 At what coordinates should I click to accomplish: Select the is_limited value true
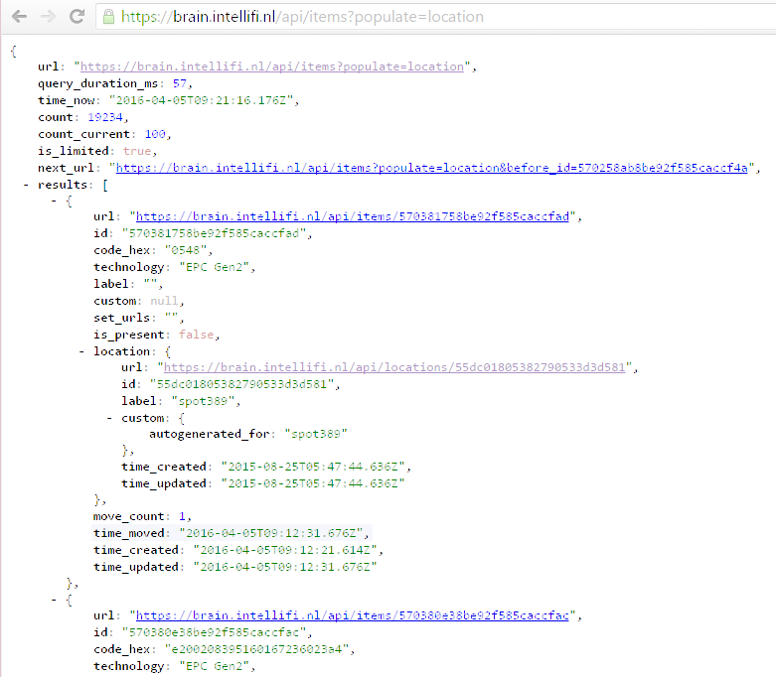point(137,151)
